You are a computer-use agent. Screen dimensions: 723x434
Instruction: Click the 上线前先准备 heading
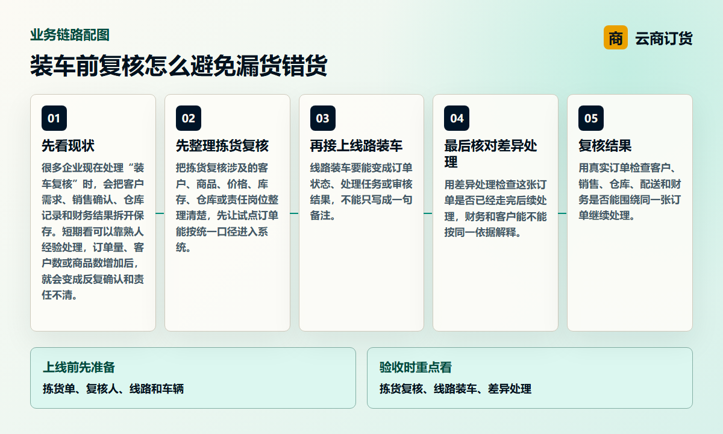79,367
